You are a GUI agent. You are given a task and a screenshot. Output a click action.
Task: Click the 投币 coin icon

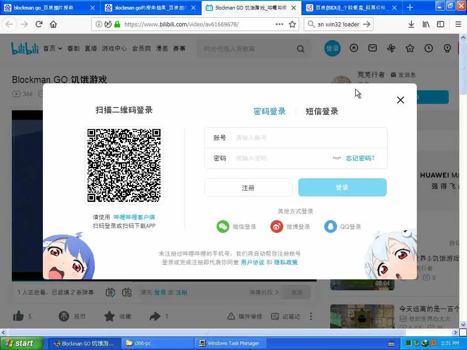click(x=64, y=316)
